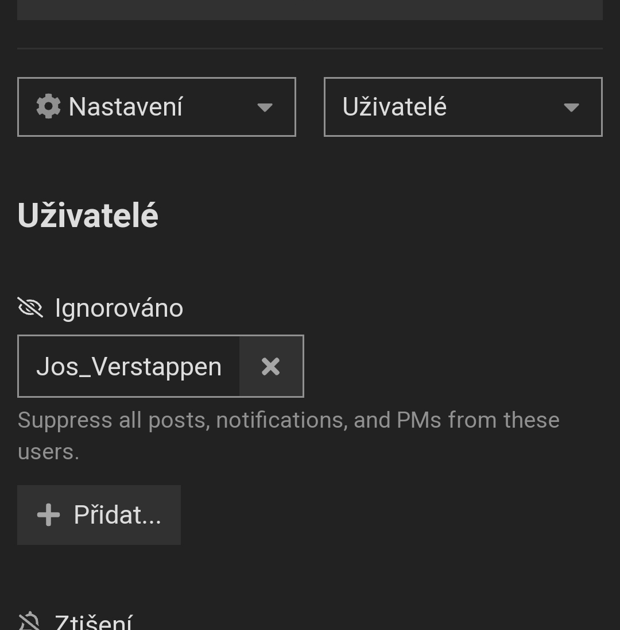Select the Ztišení label text
Image resolution: width=620 pixels, height=630 pixels.
click(93, 621)
